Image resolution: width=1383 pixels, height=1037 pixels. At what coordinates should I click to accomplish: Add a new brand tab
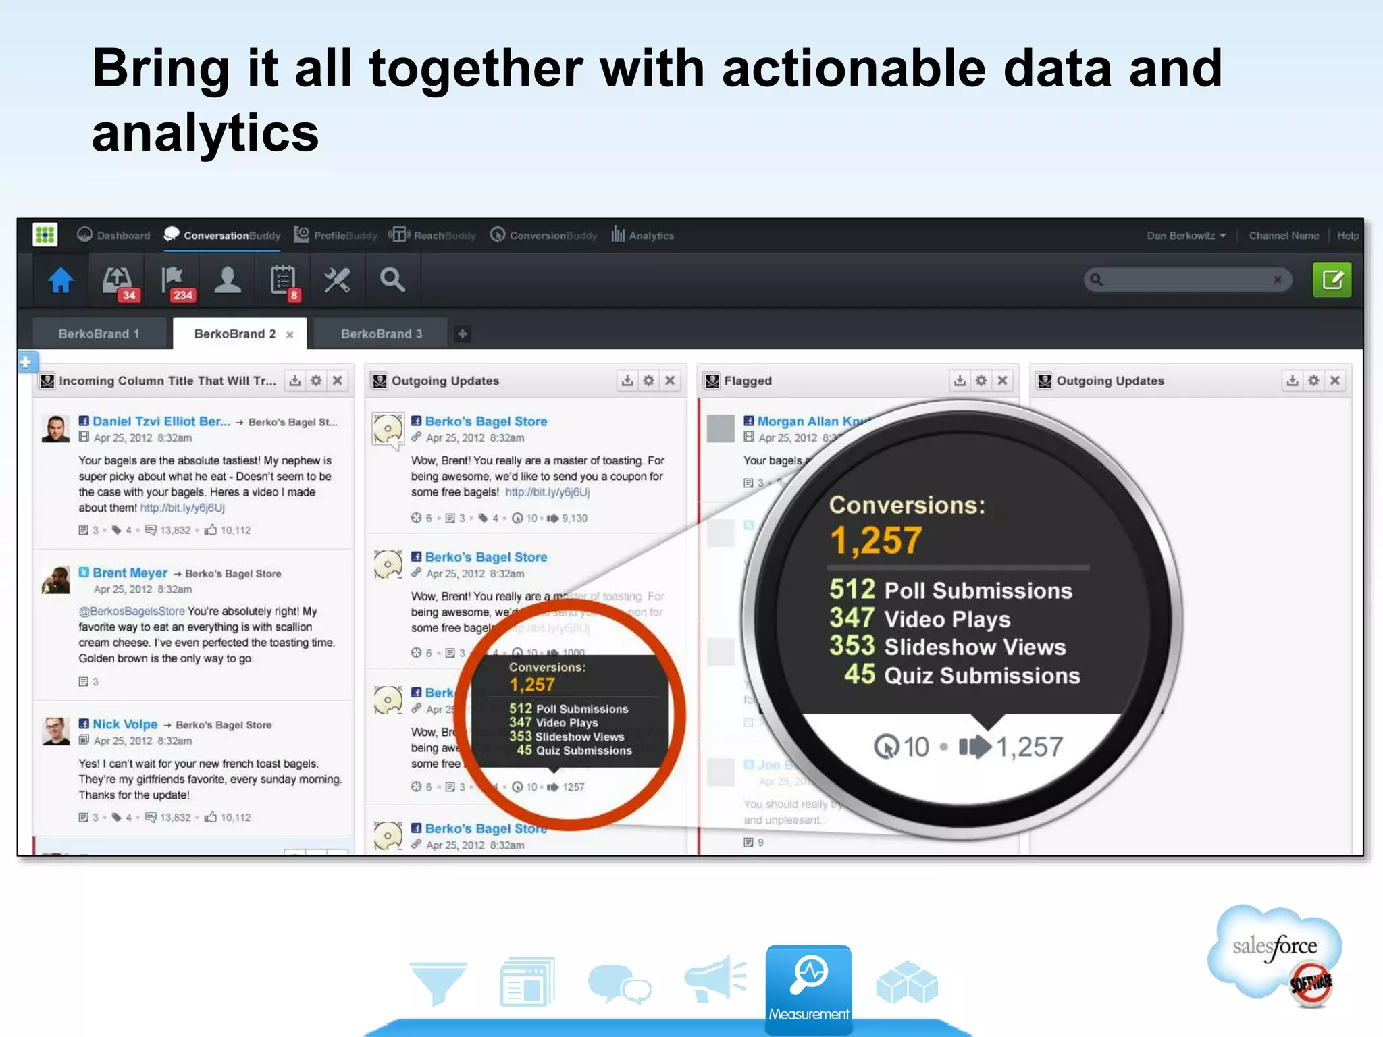(463, 334)
